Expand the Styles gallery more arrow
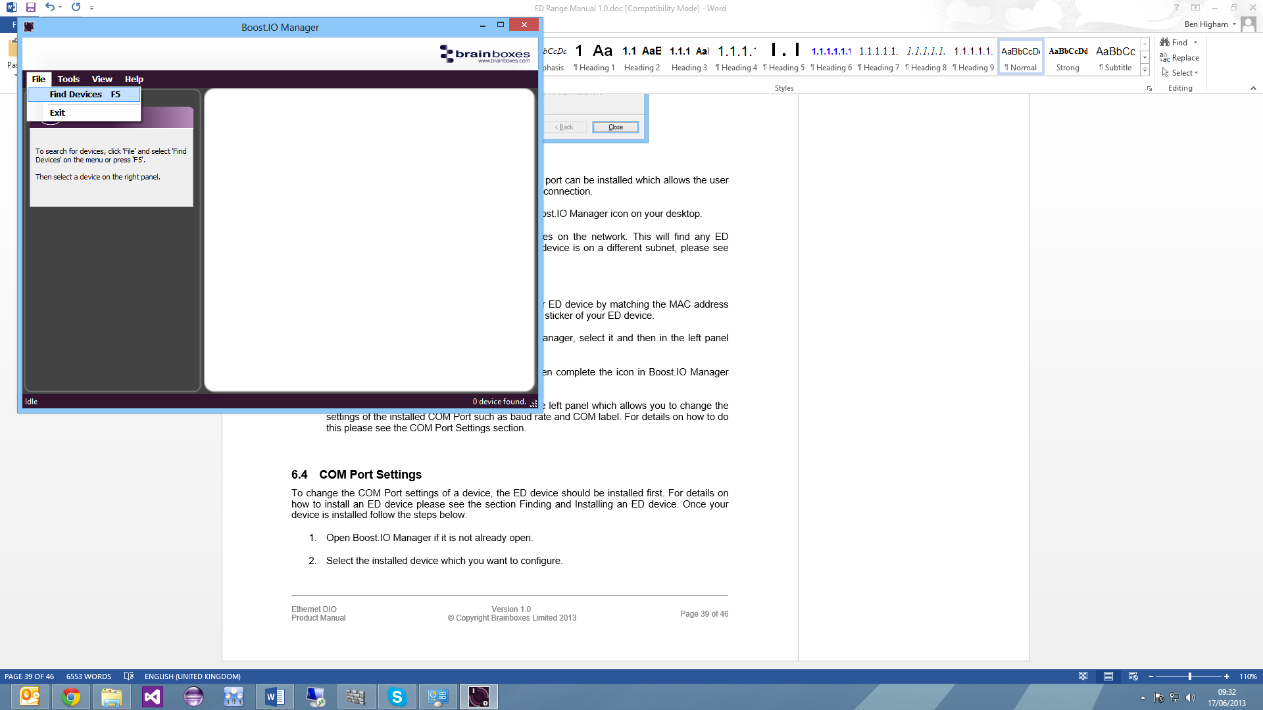The image size is (1263, 710). [x=1145, y=70]
